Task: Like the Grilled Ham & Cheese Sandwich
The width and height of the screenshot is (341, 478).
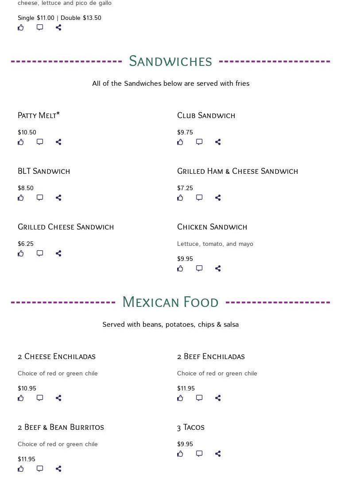Action: (180, 198)
